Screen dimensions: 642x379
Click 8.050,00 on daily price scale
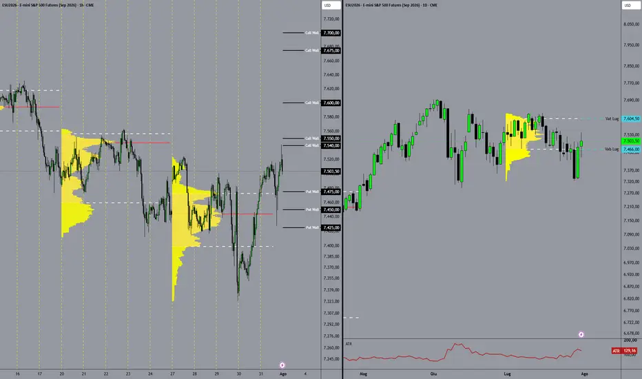(632, 24)
